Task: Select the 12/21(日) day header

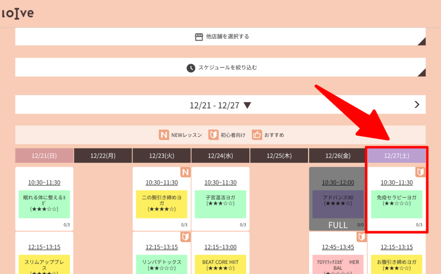Action: pyautogui.click(x=44, y=156)
